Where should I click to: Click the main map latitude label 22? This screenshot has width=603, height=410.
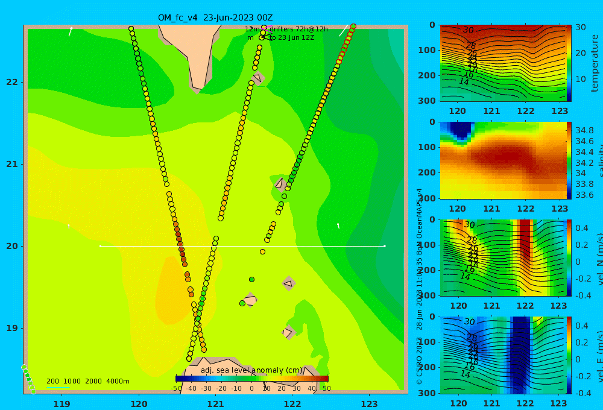tap(12, 82)
